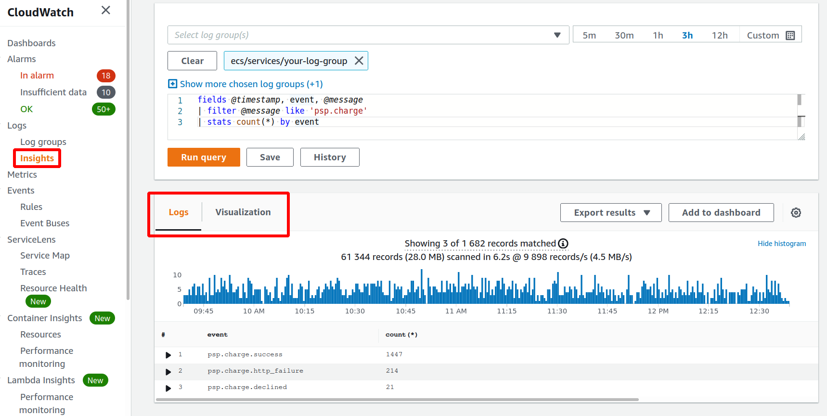
Task: Open Lambda Insights in the sidebar
Action: (x=41, y=380)
